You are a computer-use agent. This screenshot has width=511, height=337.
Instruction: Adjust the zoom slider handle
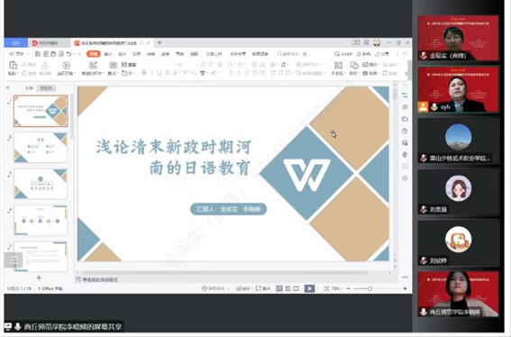[x=370, y=288]
